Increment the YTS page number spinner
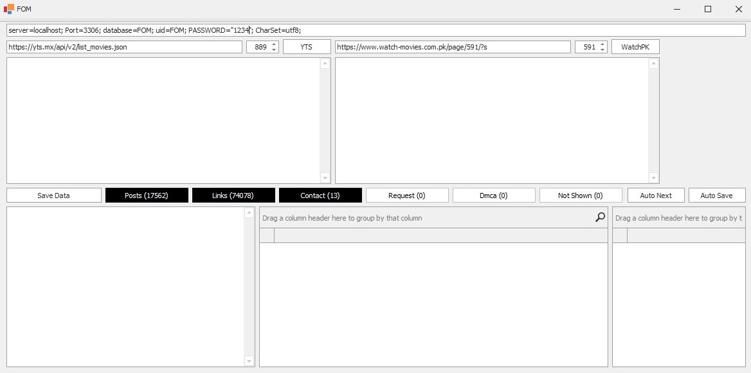The image size is (751, 373). tap(274, 44)
